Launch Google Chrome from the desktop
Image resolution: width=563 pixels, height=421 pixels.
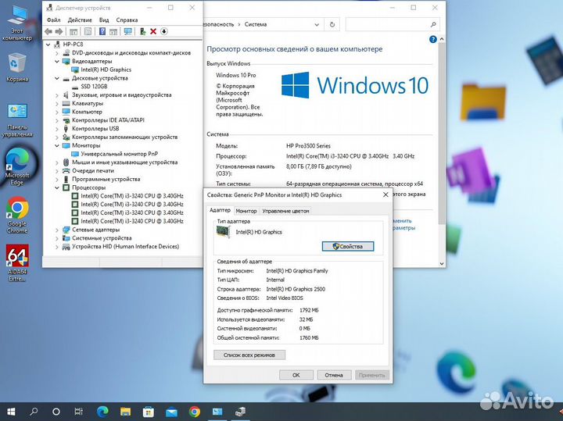[x=17, y=215]
